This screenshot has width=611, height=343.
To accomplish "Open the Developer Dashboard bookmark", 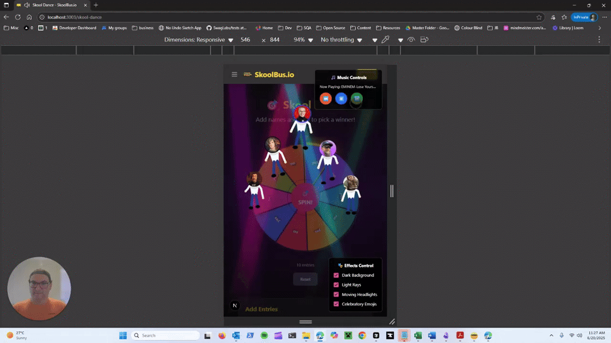I will [74, 28].
